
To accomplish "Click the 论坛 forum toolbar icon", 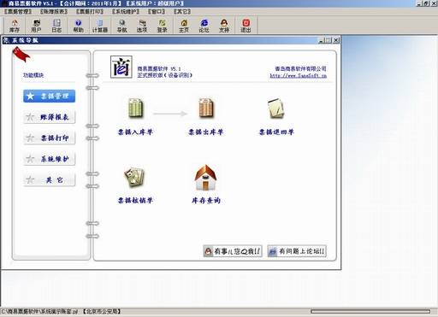I will (204, 26).
